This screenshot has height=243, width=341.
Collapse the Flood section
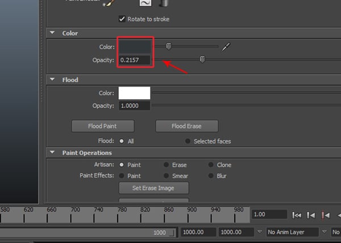[x=53, y=80]
